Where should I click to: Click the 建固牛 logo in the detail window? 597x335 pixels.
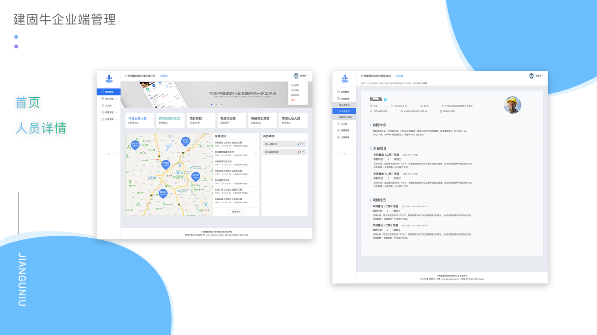point(344,79)
